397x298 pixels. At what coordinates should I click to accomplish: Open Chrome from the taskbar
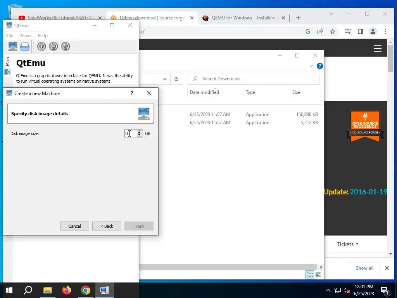coord(86,290)
